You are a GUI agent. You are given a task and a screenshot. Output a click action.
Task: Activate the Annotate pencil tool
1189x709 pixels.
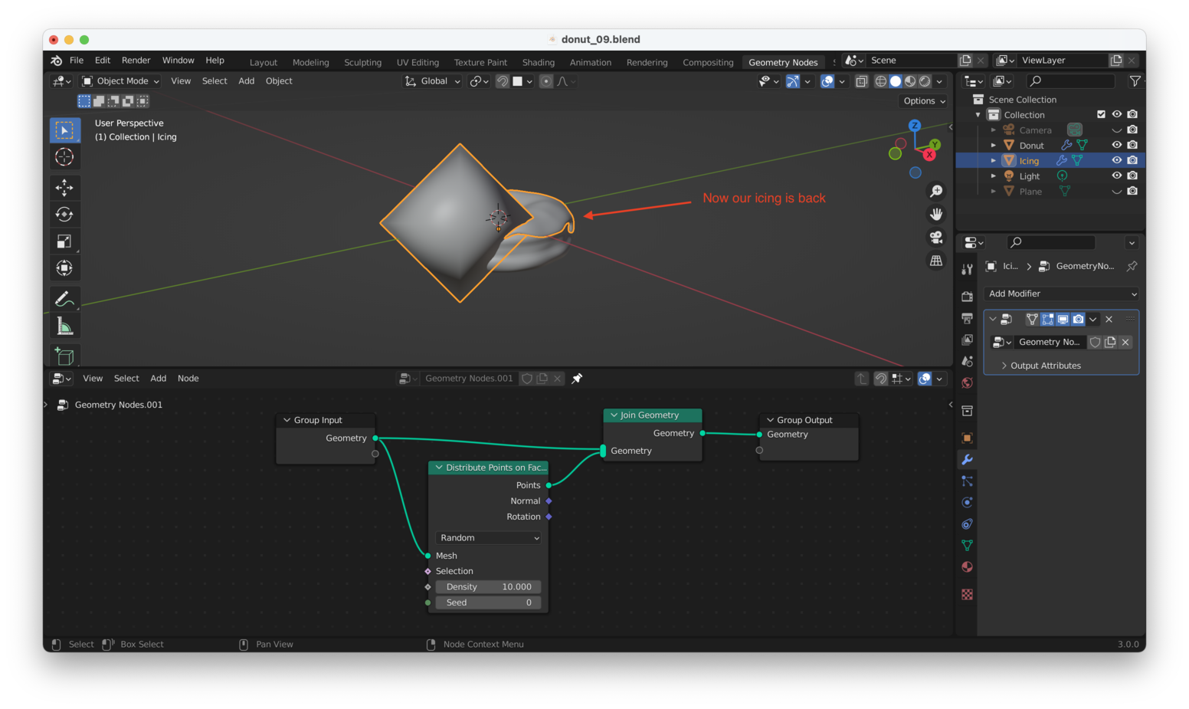[x=64, y=299]
